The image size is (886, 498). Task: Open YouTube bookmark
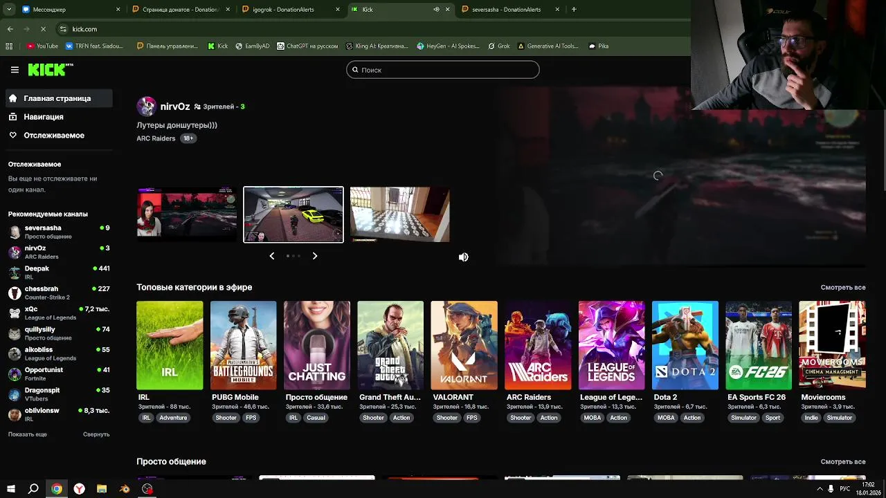(x=43, y=46)
